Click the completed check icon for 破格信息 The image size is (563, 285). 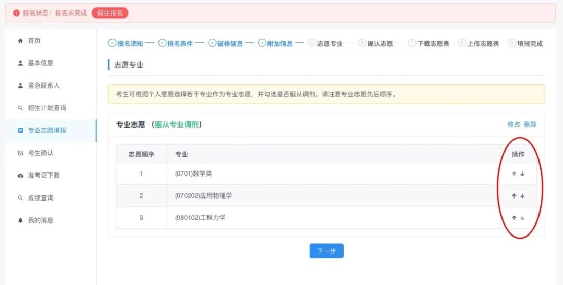212,43
